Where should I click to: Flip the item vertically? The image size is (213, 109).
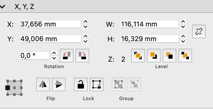click(58, 84)
